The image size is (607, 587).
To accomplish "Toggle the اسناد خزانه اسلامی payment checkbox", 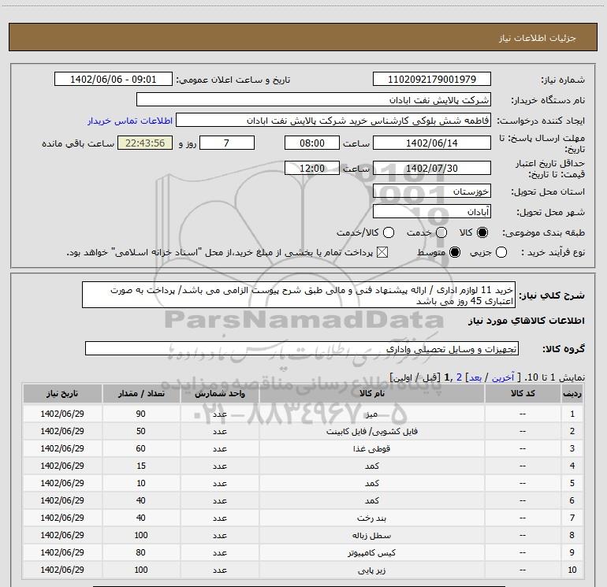I will tap(382, 252).
